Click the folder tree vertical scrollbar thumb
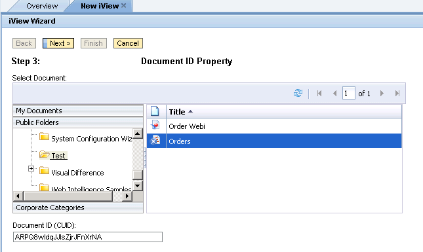 coord(138,175)
